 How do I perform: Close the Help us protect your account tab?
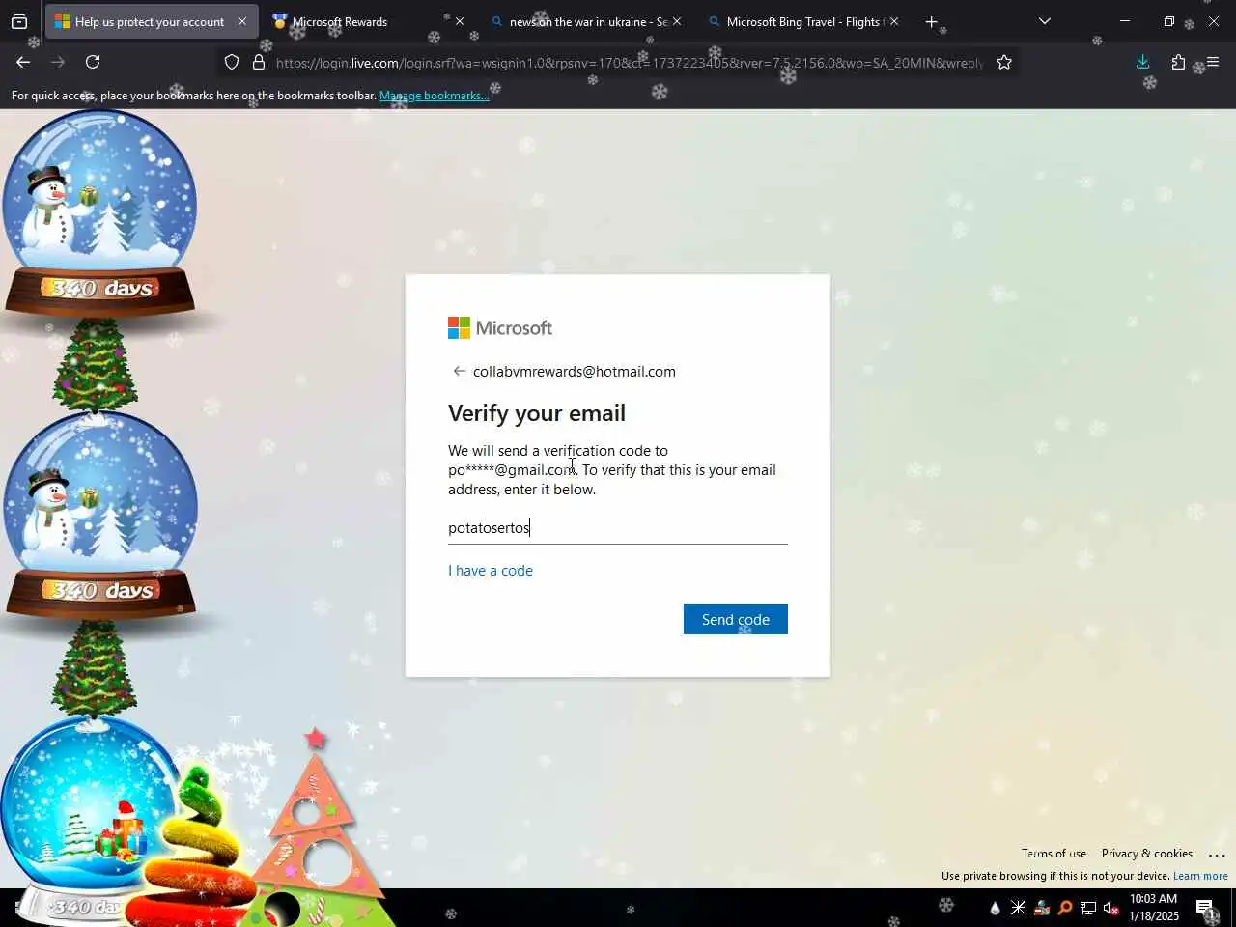(x=242, y=21)
